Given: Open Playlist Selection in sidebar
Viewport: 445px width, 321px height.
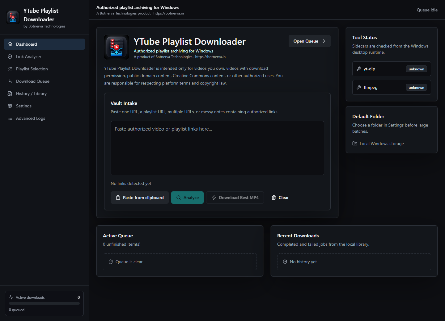Looking at the screenshot, I should (x=44, y=69).
